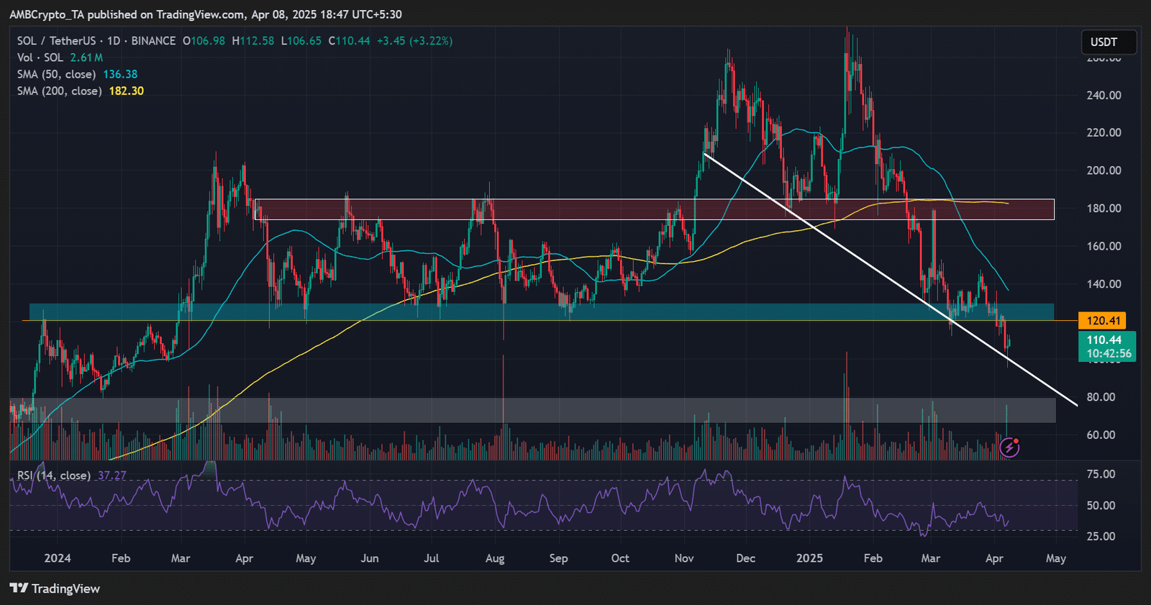
Task: Select the teal support zone rectangle
Action: (x=504, y=311)
